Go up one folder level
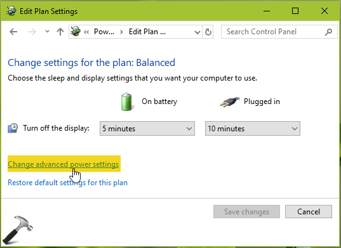341x248 pixels. (60, 32)
